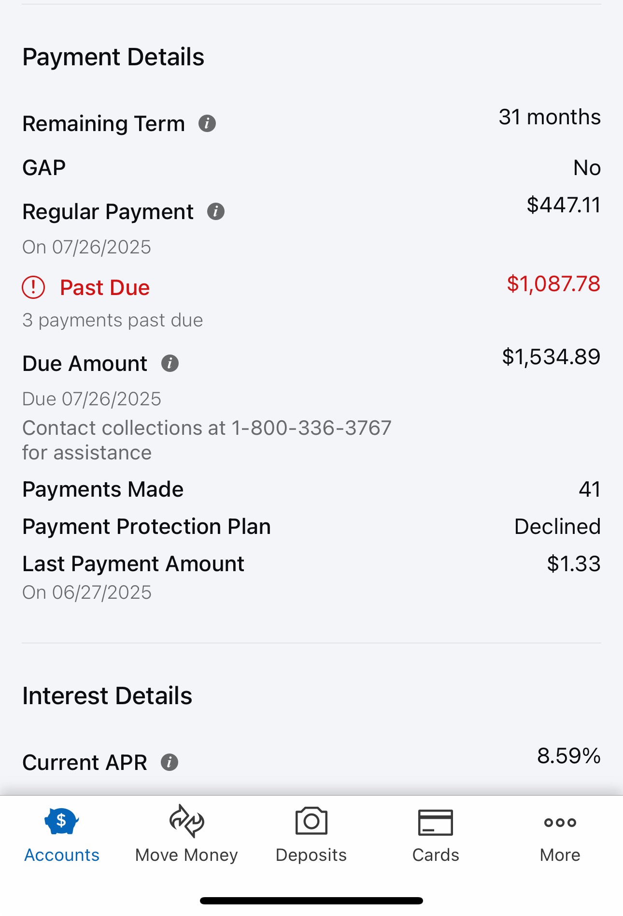This screenshot has width=623, height=916.
Task: Switch to the Move Money tab label
Action: [x=186, y=855]
